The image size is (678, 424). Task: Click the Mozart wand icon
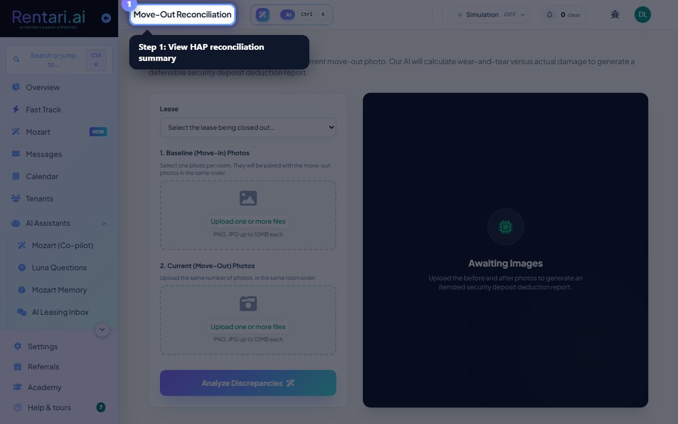(x=16, y=131)
